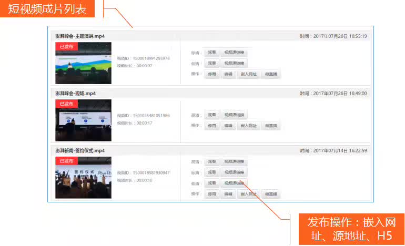Click the 澎湃新闻-签约仪式.mp4 title
Screen dimensions: 405x246
tap(80, 150)
